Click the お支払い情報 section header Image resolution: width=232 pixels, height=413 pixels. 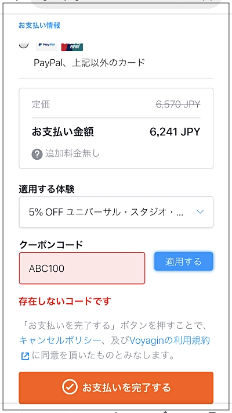pos(39,26)
